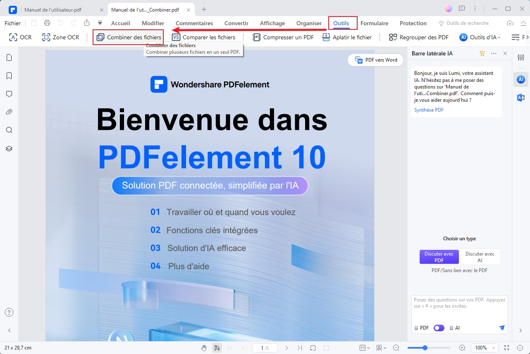
Task: Collapse the right sidebar with arrow
Action: 521,330
